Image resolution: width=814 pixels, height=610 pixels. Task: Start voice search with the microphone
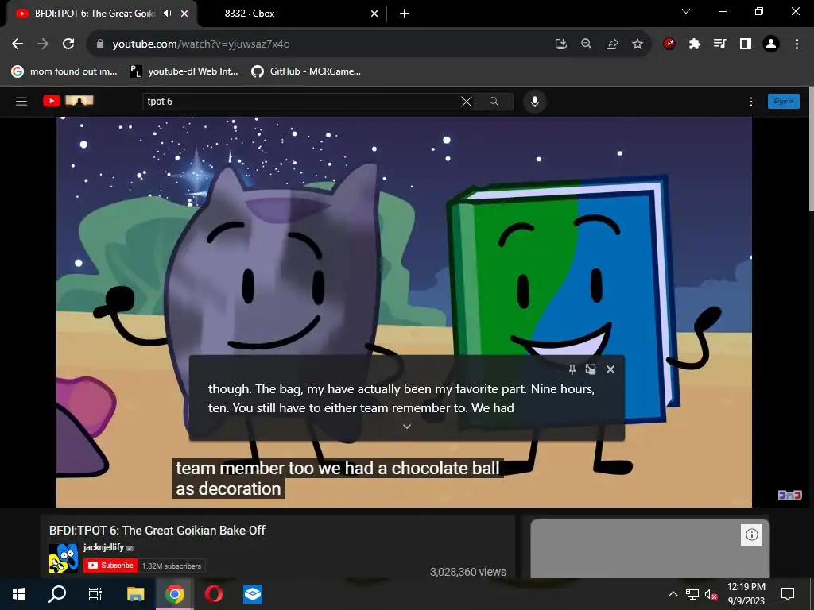point(535,102)
